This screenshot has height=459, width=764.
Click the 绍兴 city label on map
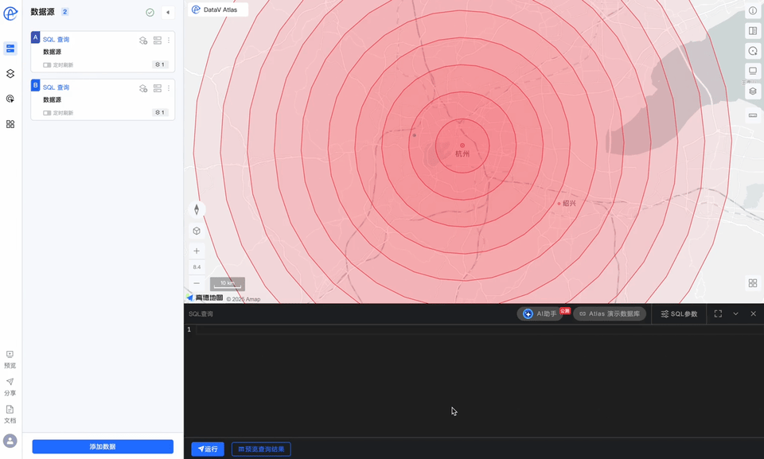coord(569,203)
